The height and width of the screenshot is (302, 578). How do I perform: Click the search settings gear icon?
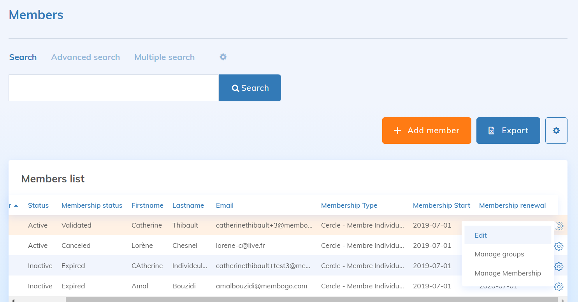pyautogui.click(x=223, y=57)
